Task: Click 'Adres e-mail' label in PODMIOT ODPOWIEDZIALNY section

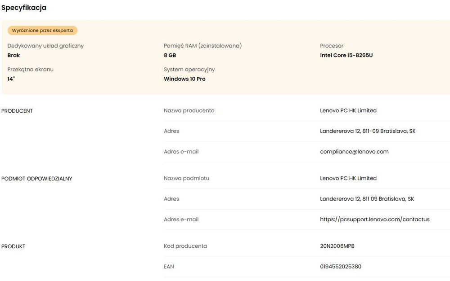Action: [181, 220]
